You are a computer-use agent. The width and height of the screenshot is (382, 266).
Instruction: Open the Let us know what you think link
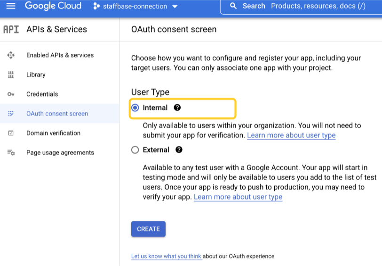pyautogui.click(x=166, y=256)
